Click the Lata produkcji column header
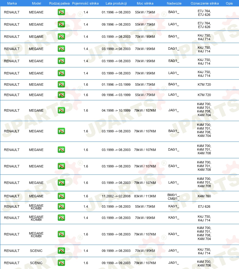This screenshot has height=269, width=239. coord(116,3)
